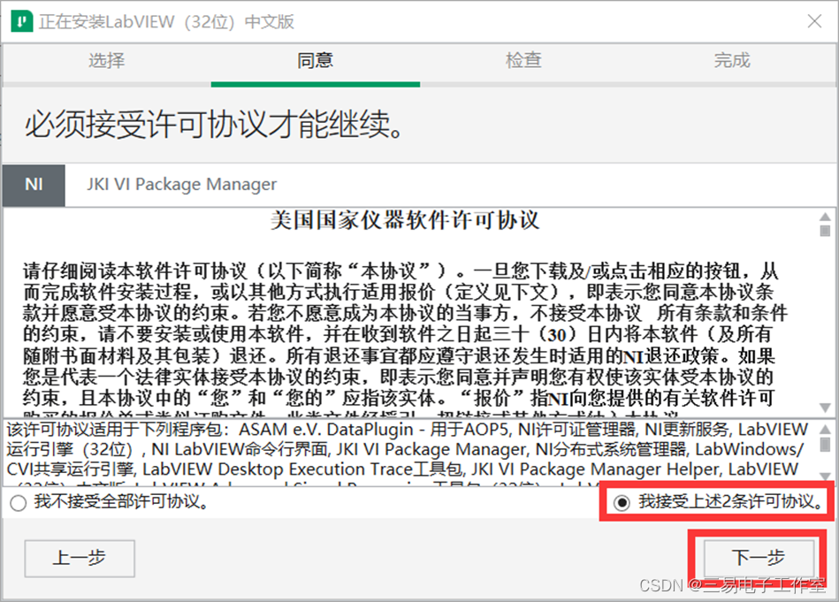Click the 上一步 button
The width and height of the screenshot is (839, 602).
coord(80,558)
